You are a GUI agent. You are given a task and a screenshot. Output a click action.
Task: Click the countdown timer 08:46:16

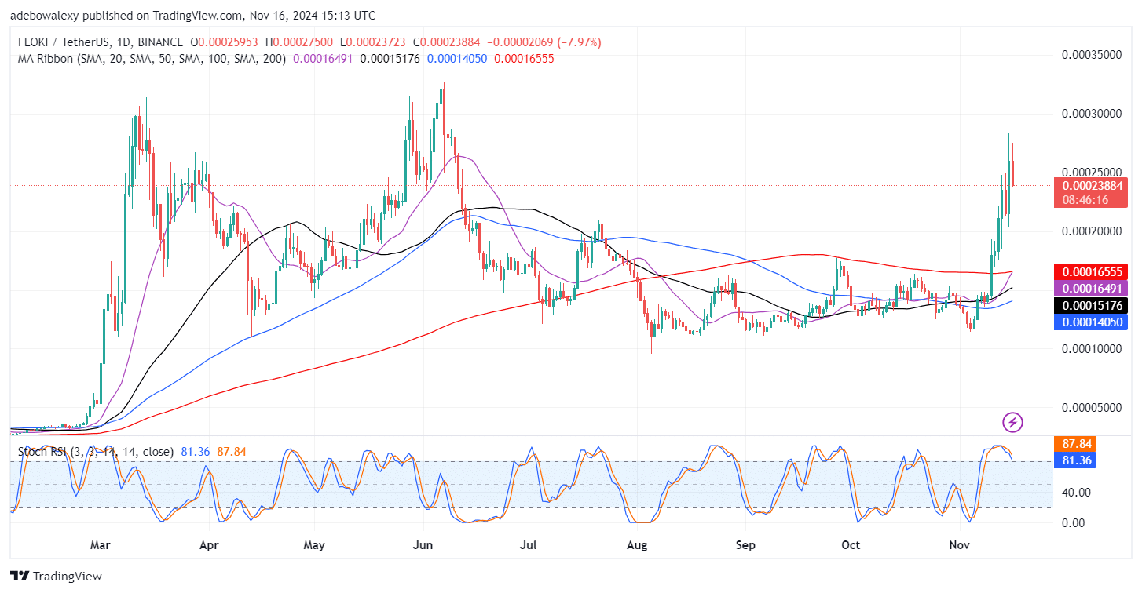pyautogui.click(x=1085, y=200)
